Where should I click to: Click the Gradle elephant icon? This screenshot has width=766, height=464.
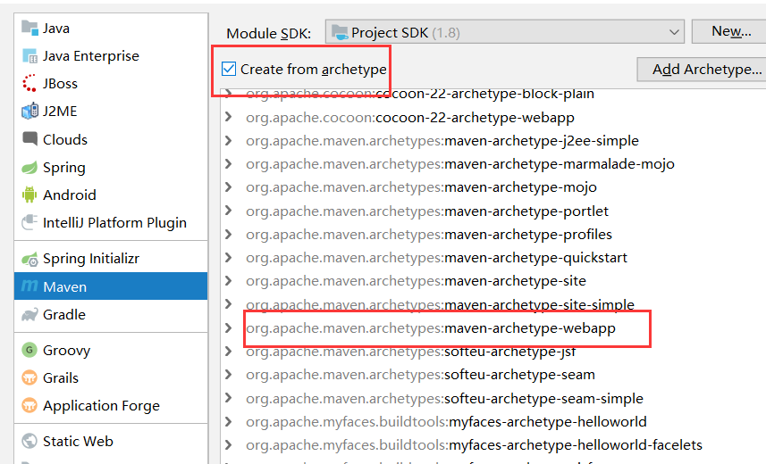pos(29,315)
